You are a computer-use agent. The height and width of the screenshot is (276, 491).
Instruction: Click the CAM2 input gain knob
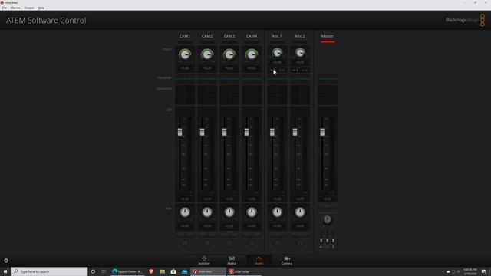pyautogui.click(x=207, y=54)
